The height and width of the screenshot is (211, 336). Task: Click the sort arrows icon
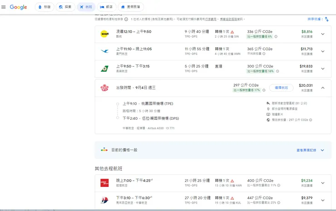(x=326, y=19)
